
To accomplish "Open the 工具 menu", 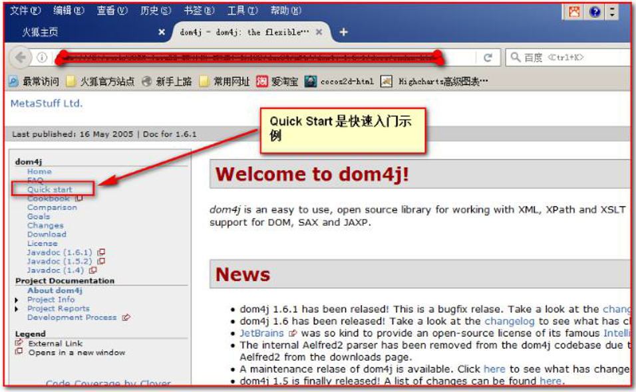I will (242, 11).
